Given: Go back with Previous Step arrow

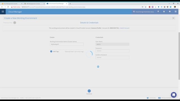Looking at the screenshot, I should click(x=15, y=23).
